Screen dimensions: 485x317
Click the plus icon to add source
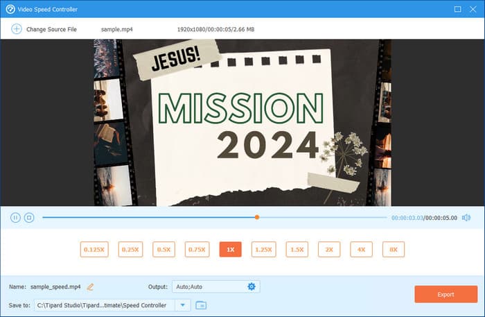17,29
